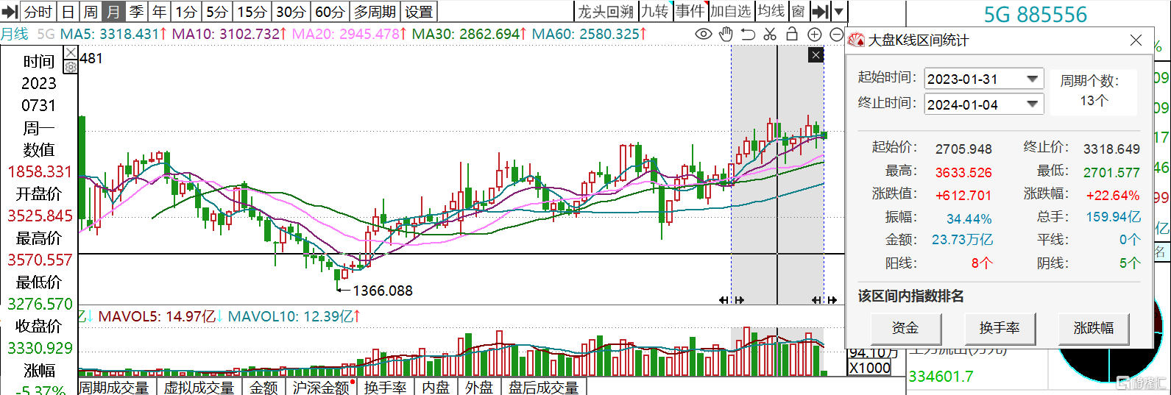Screen dimensions: 1171x395
Task: Select the 15分 period tab
Action: (x=252, y=12)
